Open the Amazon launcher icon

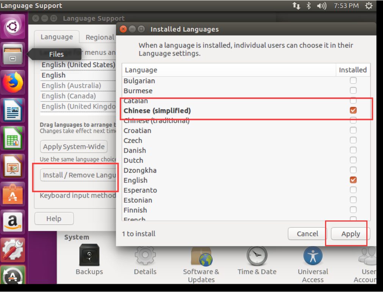(13, 222)
